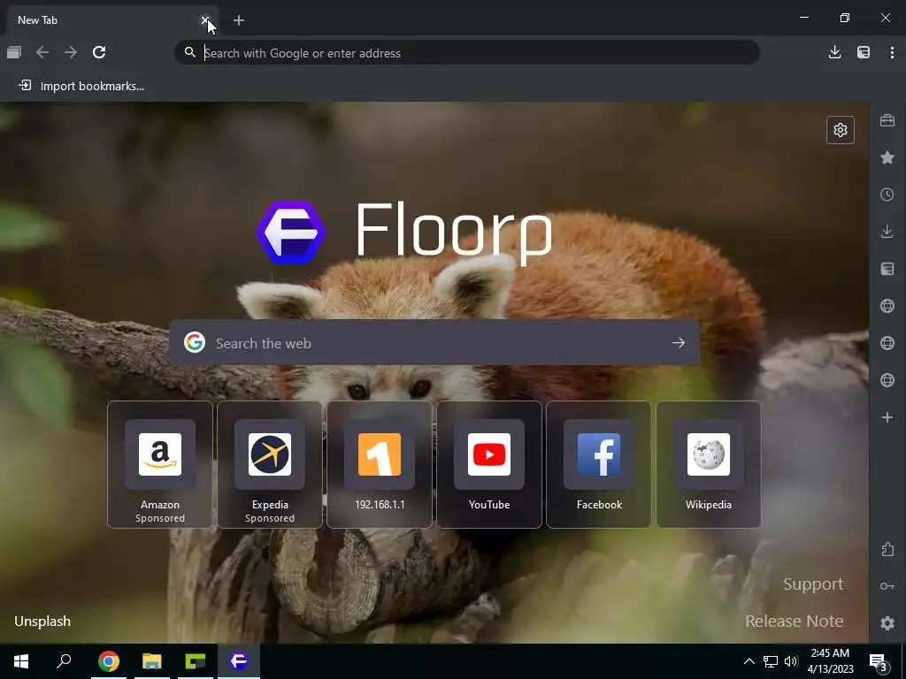This screenshot has height=679, width=906.
Task: Reload the current page
Action: (99, 52)
